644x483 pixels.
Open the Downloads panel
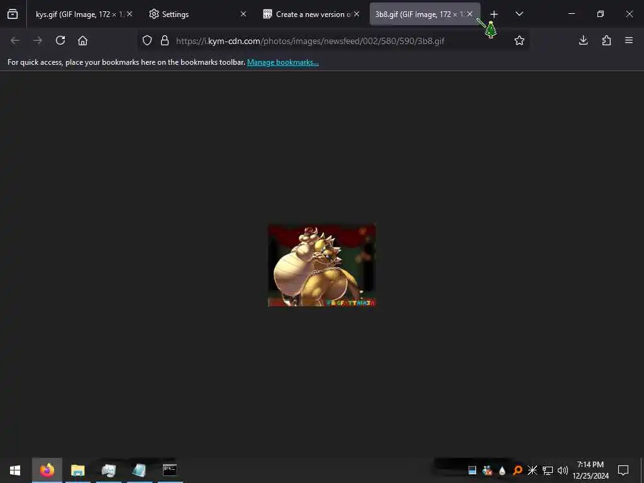coord(583,40)
